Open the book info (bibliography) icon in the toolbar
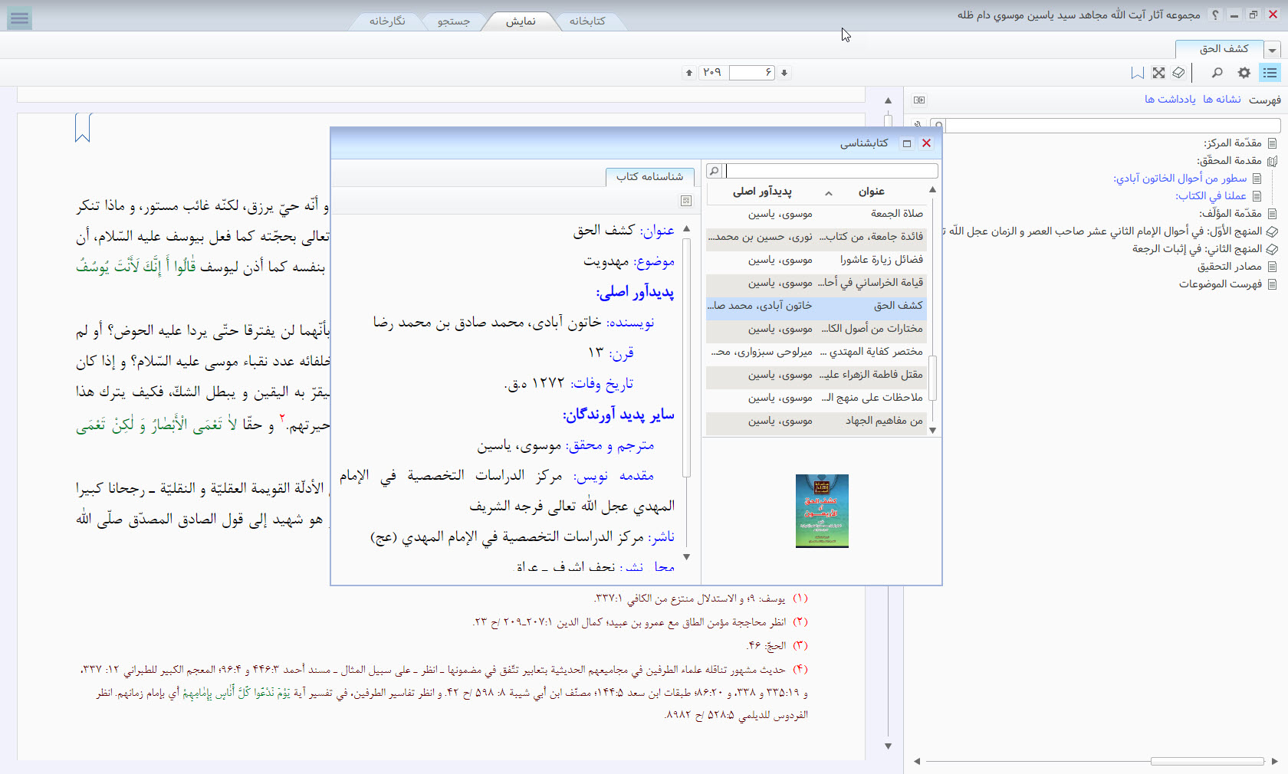This screenshot has height=774, width=1288. (1179, 73)
